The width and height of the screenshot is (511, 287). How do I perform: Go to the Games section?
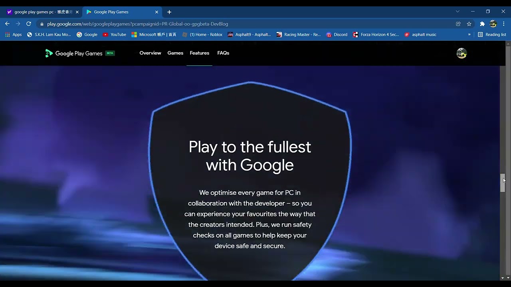point(175,53)
